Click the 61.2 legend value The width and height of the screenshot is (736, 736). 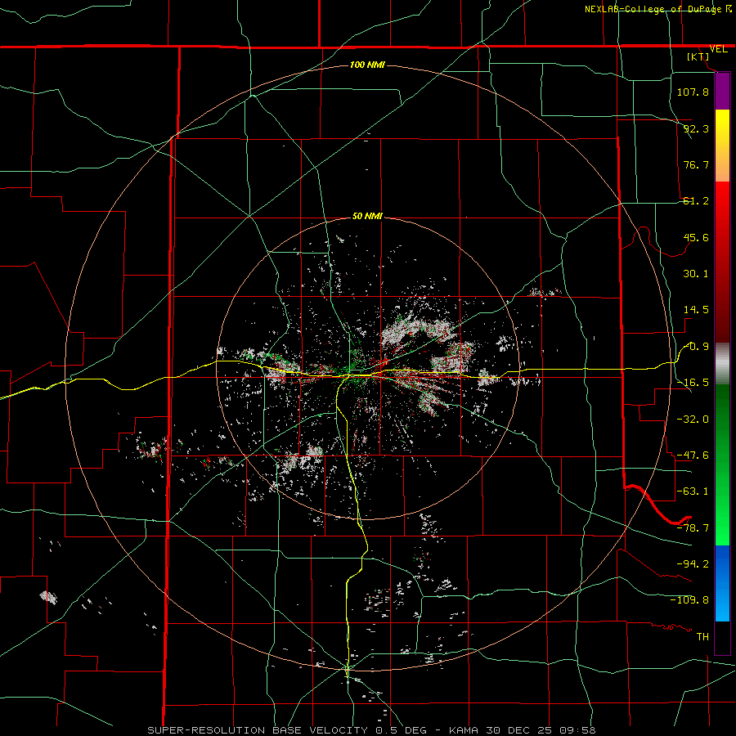coord(696,201)
